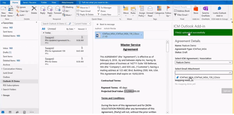Click Back to message link
The image size is (234, 115).
pos(106,24)
